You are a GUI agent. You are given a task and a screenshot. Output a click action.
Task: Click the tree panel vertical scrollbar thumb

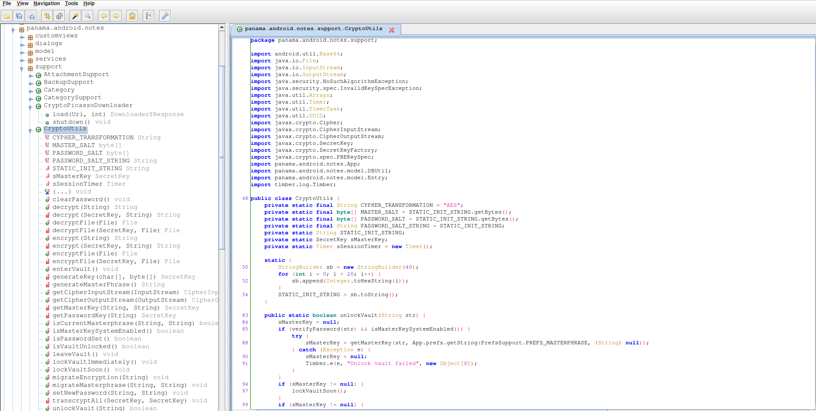click(222, 157)
